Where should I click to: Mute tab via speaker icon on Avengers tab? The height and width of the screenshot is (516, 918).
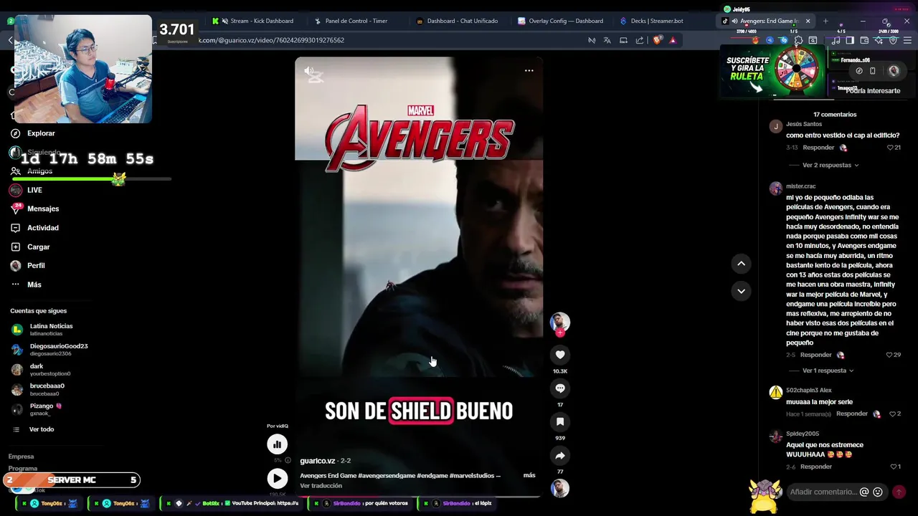(734, 21)
